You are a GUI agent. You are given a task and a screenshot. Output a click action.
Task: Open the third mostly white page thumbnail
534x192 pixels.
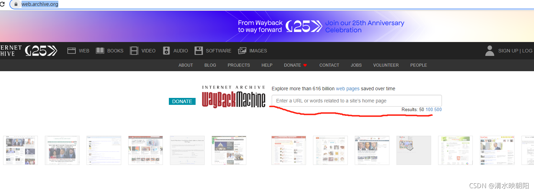point(104,150)
